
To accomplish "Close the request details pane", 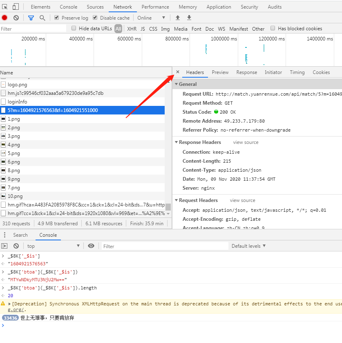I will pos(178,72).
